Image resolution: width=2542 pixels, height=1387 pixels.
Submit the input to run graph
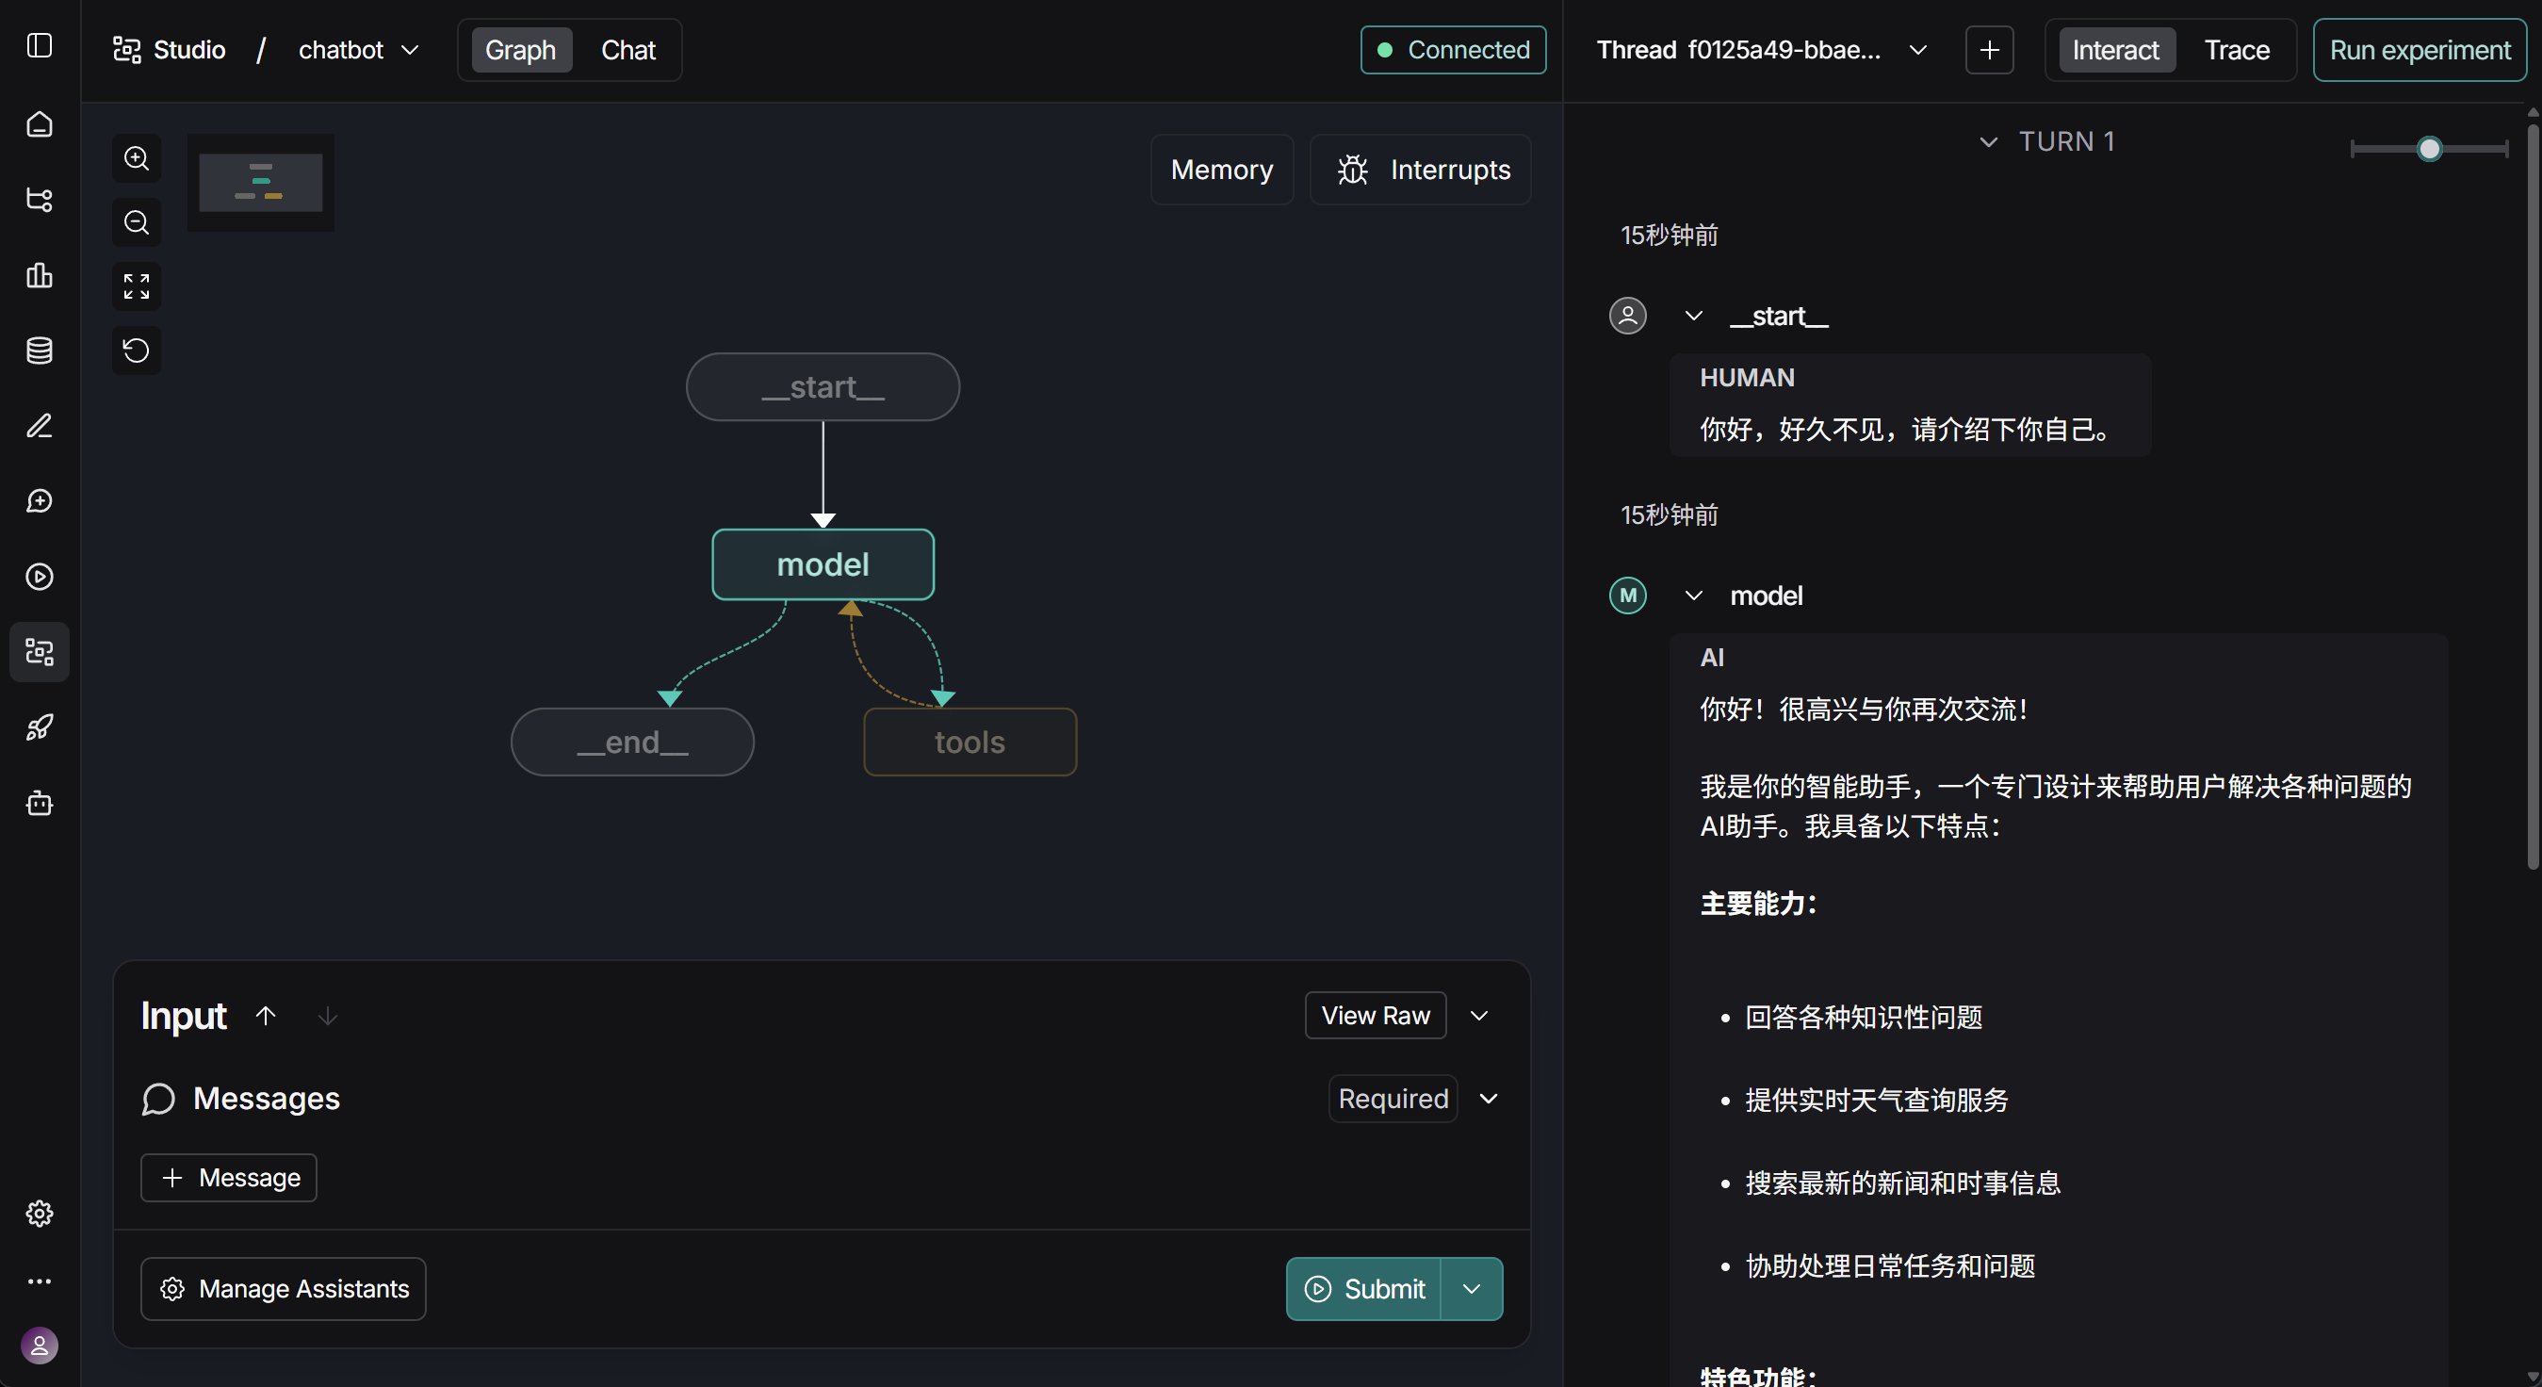1363,1288
